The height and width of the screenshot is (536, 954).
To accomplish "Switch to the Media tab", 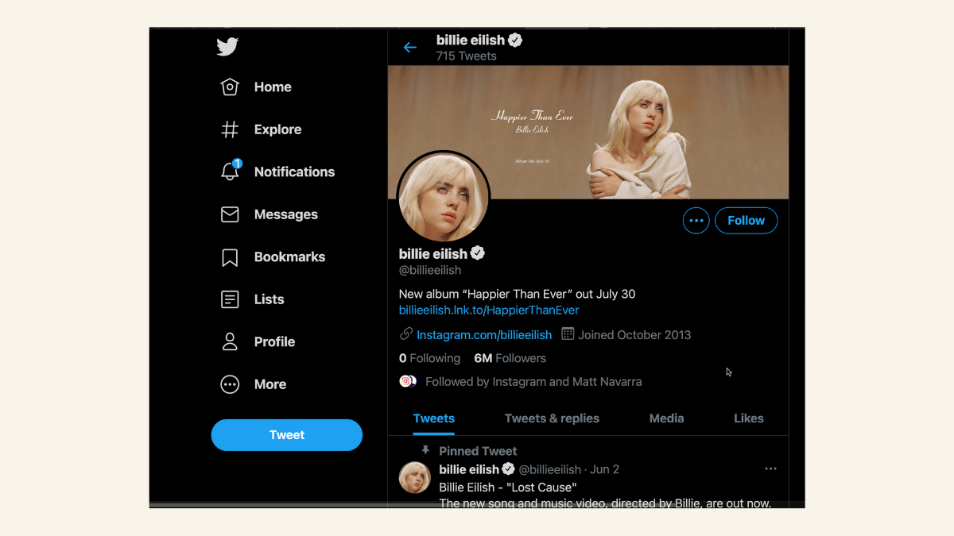I will (666, 418).
